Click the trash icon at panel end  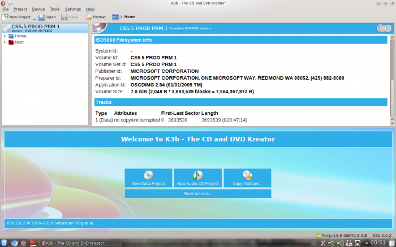[x=391, y=243]
